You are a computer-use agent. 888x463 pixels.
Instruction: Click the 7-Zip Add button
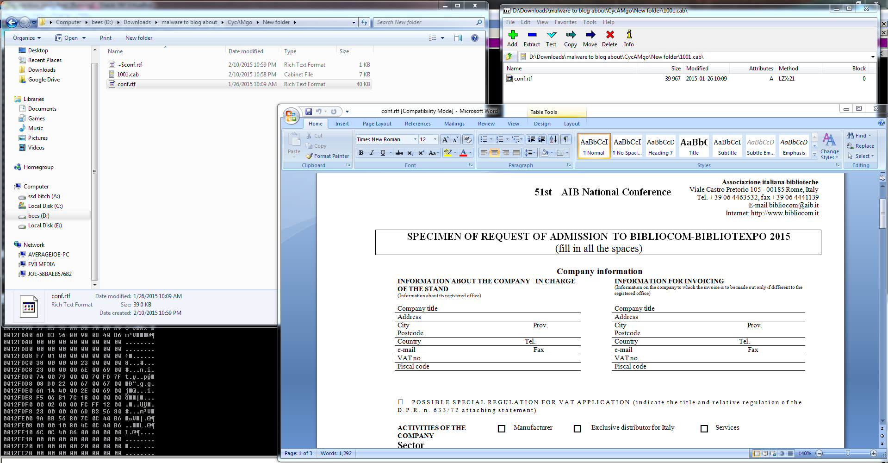click(512, 38)
